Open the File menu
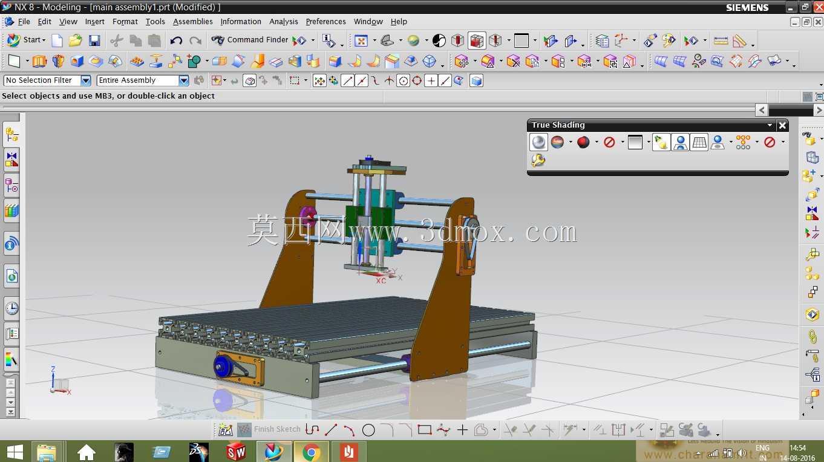This screenshot has width=824, height=462. coord(24,21)
